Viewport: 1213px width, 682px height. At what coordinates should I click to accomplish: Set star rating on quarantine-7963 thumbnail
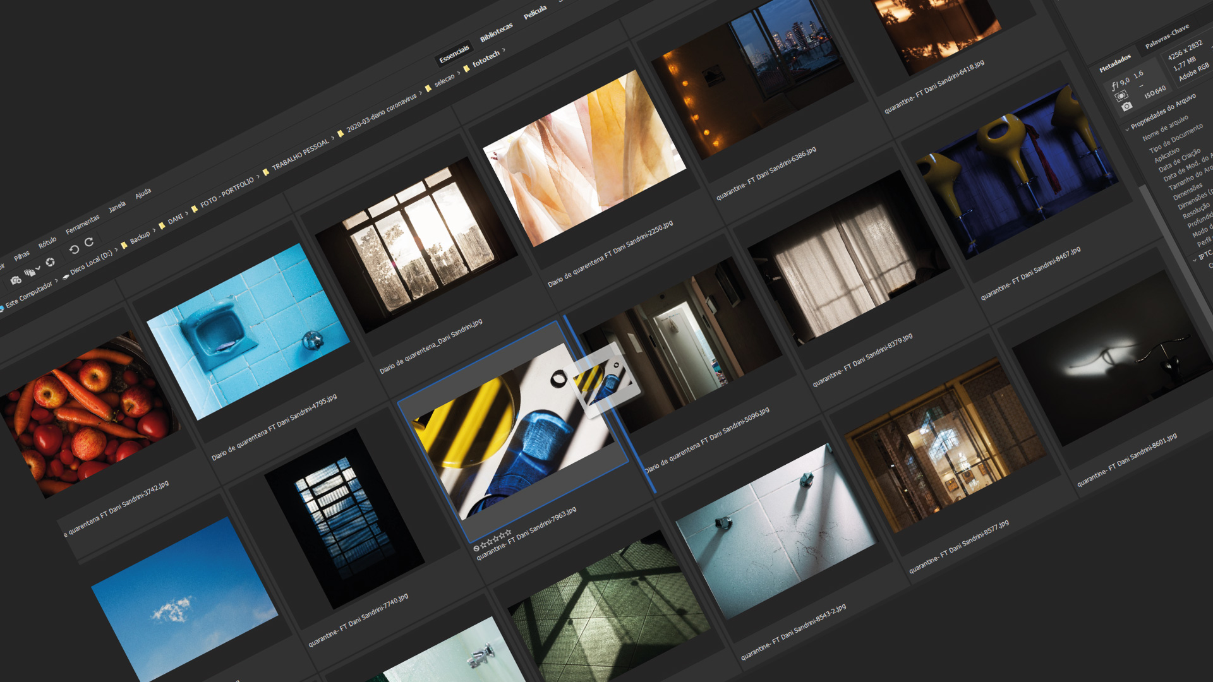(x=496, y=540)
